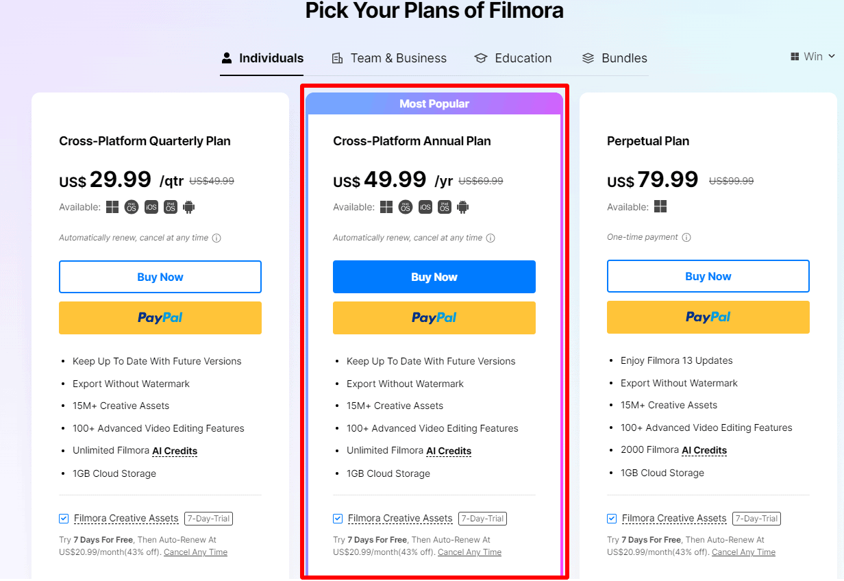Click AI Credits link in Perpetual Plan

[704, 450]
